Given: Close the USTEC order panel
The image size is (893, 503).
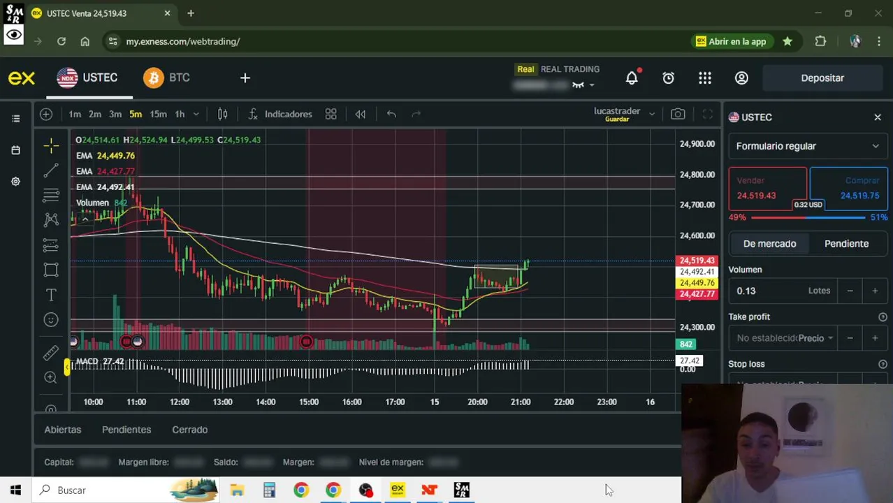Looking at the screenshot, I should click(x=878, y=117).
